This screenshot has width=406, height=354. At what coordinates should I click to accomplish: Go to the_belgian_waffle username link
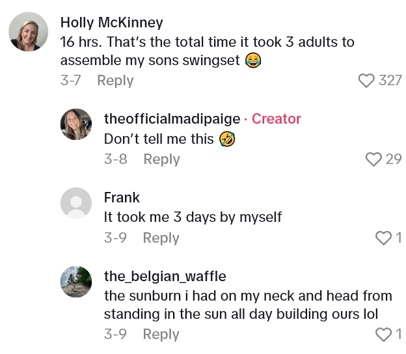165,277
